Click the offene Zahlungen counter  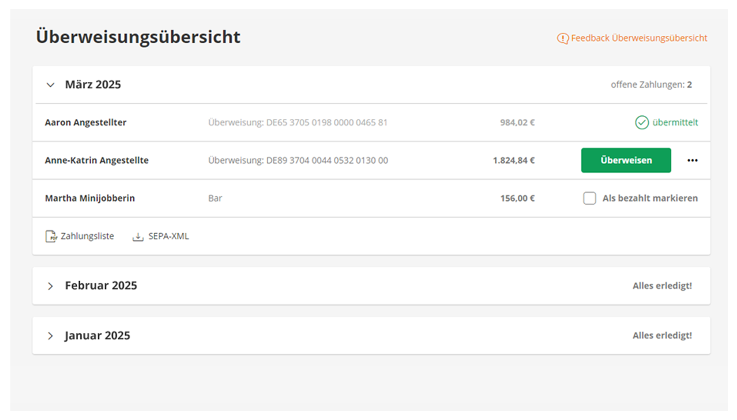(x=651, y=85)
